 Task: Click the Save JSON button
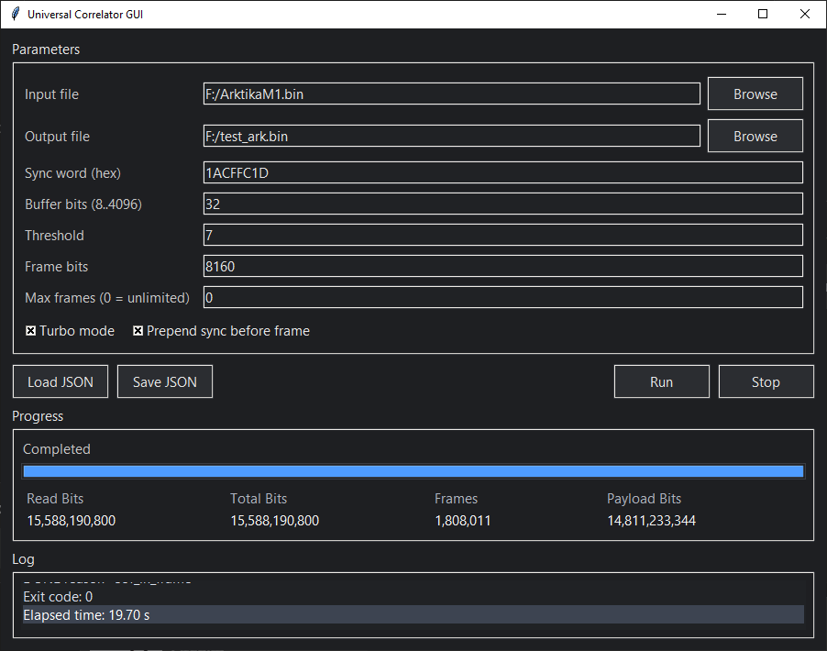164,381
